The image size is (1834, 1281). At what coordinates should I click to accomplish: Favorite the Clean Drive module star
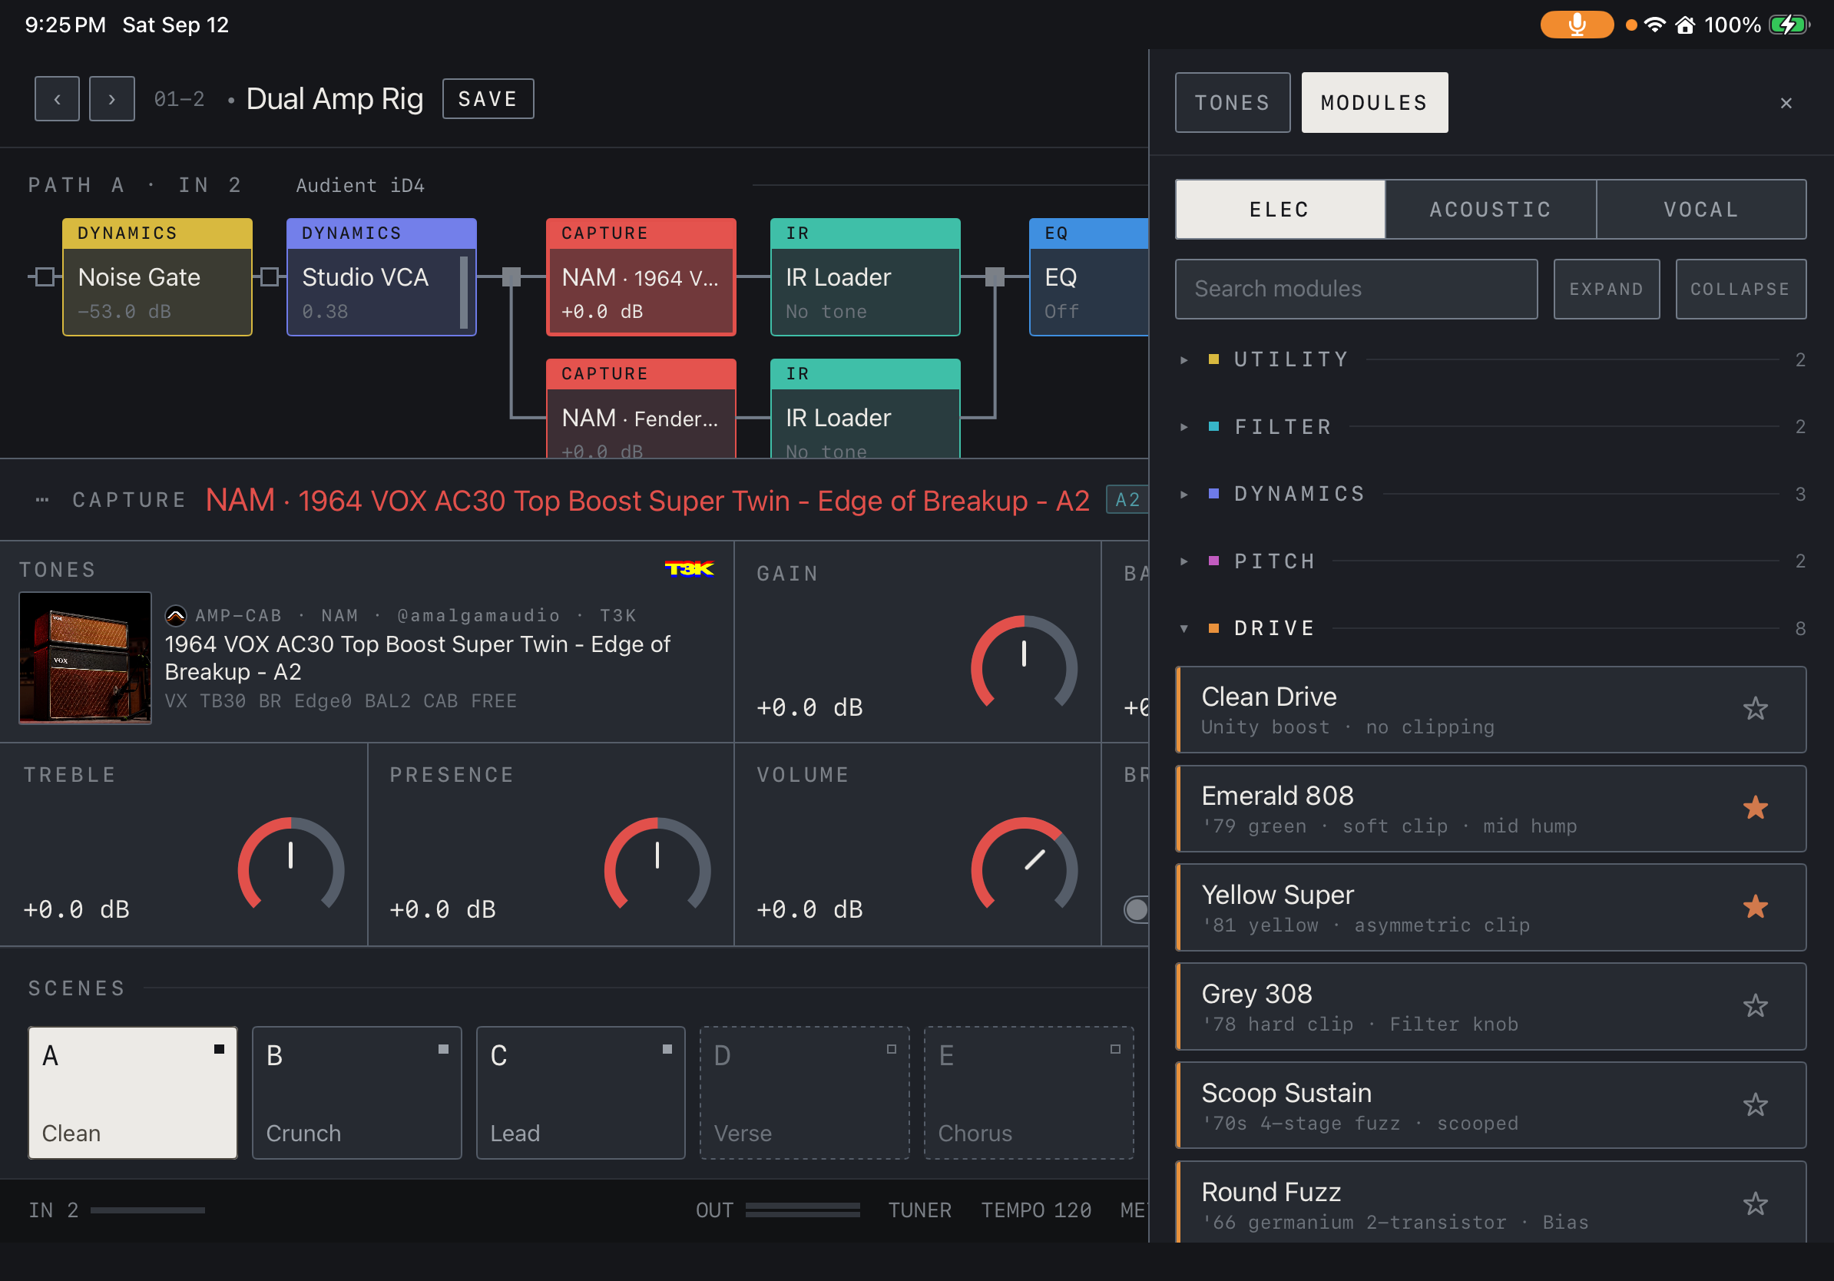(1755, 709)
